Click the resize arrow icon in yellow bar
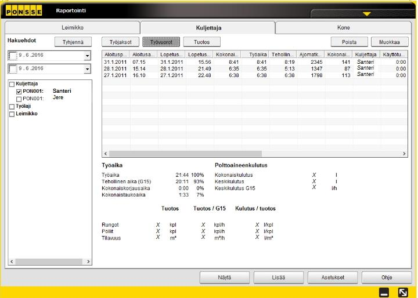The width and height of the screenshot is (418, 298). pos(403,293)
